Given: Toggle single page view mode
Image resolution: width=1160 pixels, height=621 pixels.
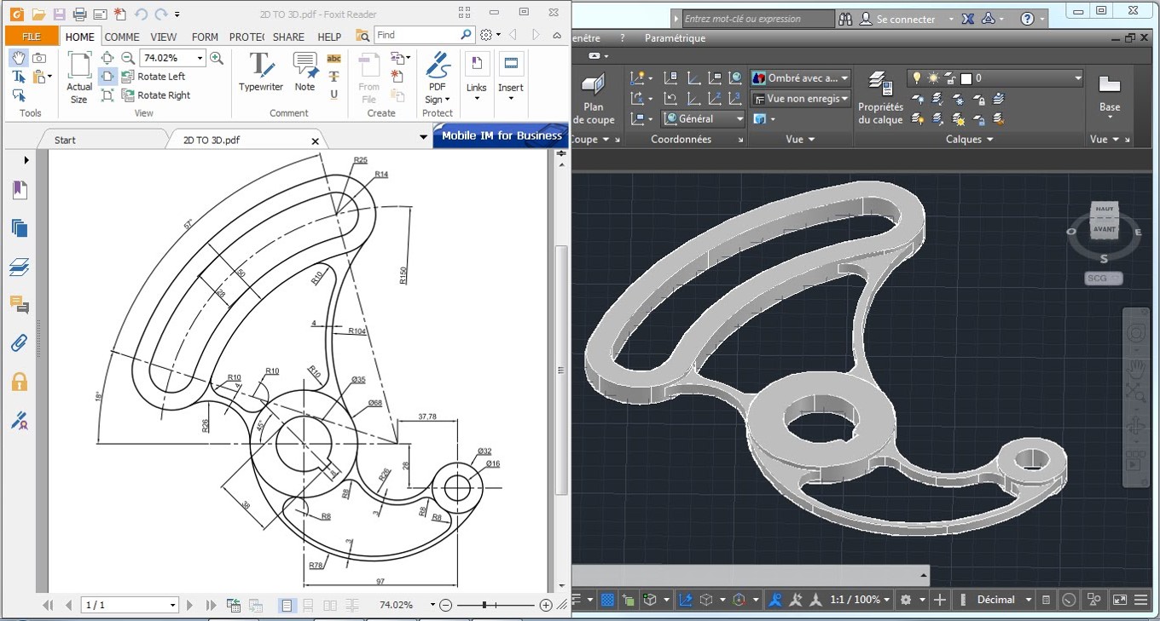Looking at the screenshot, I should coord(287,605).
